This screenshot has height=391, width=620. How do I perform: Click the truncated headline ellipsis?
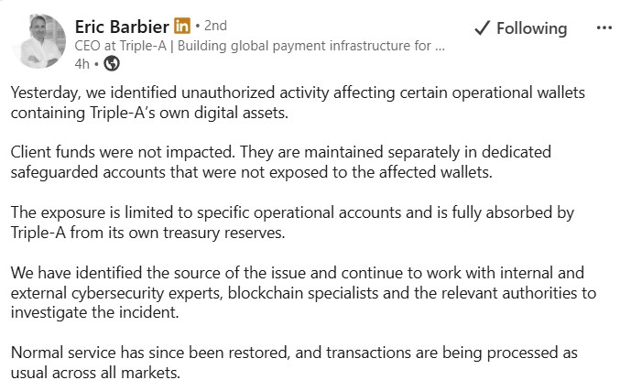[440, 47]
